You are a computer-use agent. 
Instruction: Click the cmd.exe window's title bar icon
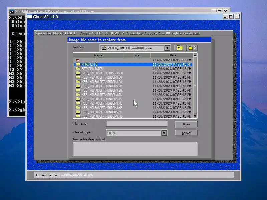point(12,12)
